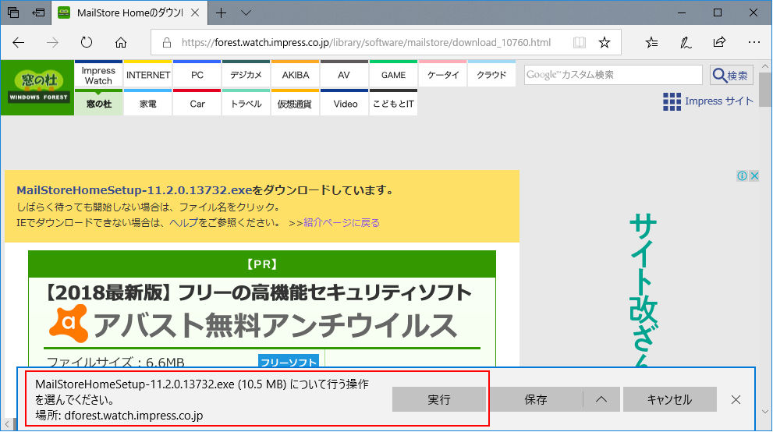
Task: Click the 紹介ページに戻る link
Action: pos(342,223)
